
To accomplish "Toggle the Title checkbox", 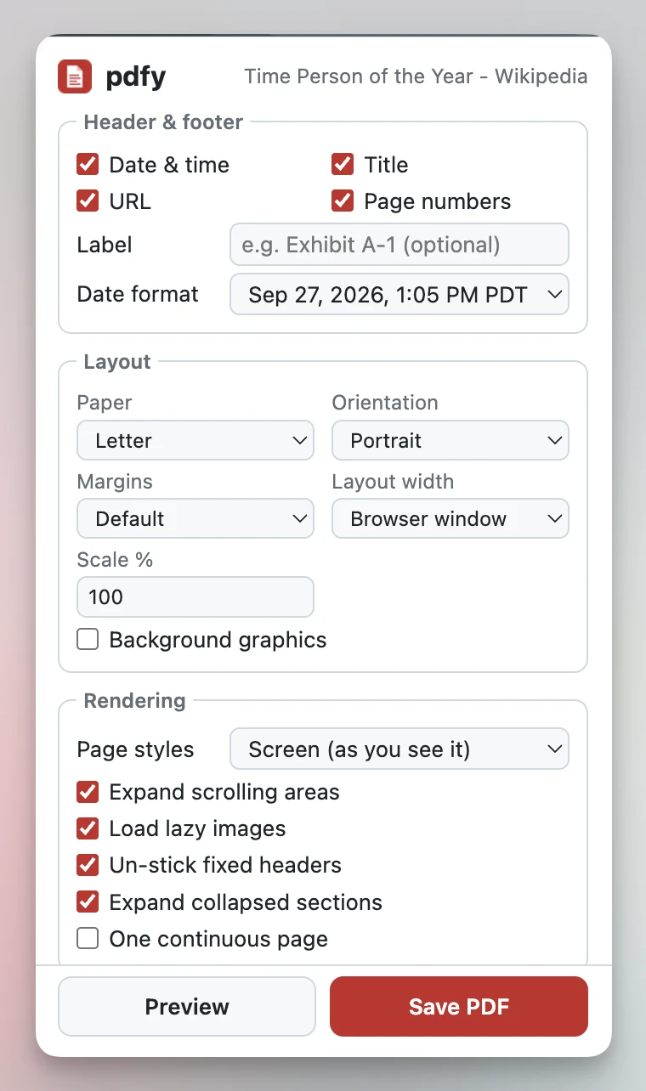I will 343,164.
